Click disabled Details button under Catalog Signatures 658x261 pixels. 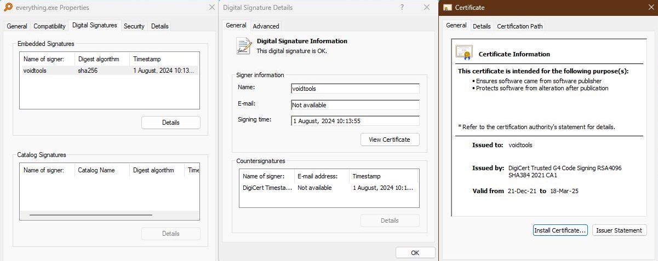click(171, 234)
